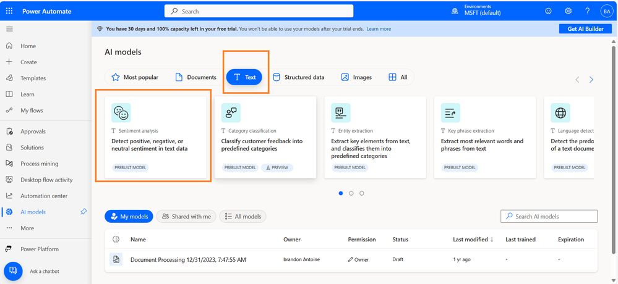Viewport: 618px width, 284px height.
Task: Click the Get AI Builder button
Action: (585, 29)
